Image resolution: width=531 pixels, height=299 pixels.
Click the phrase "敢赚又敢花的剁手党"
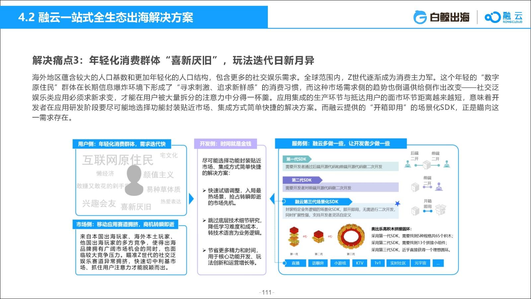[103, 186]
